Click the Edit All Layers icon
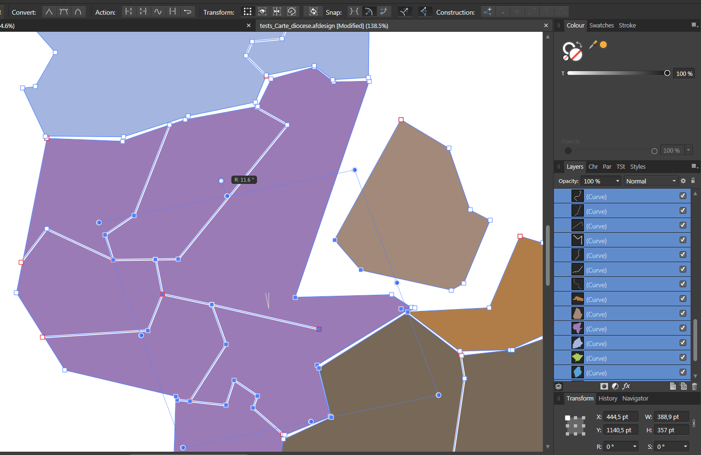The width and height of the screenshot is (701, 455). [x=559, y=386]
